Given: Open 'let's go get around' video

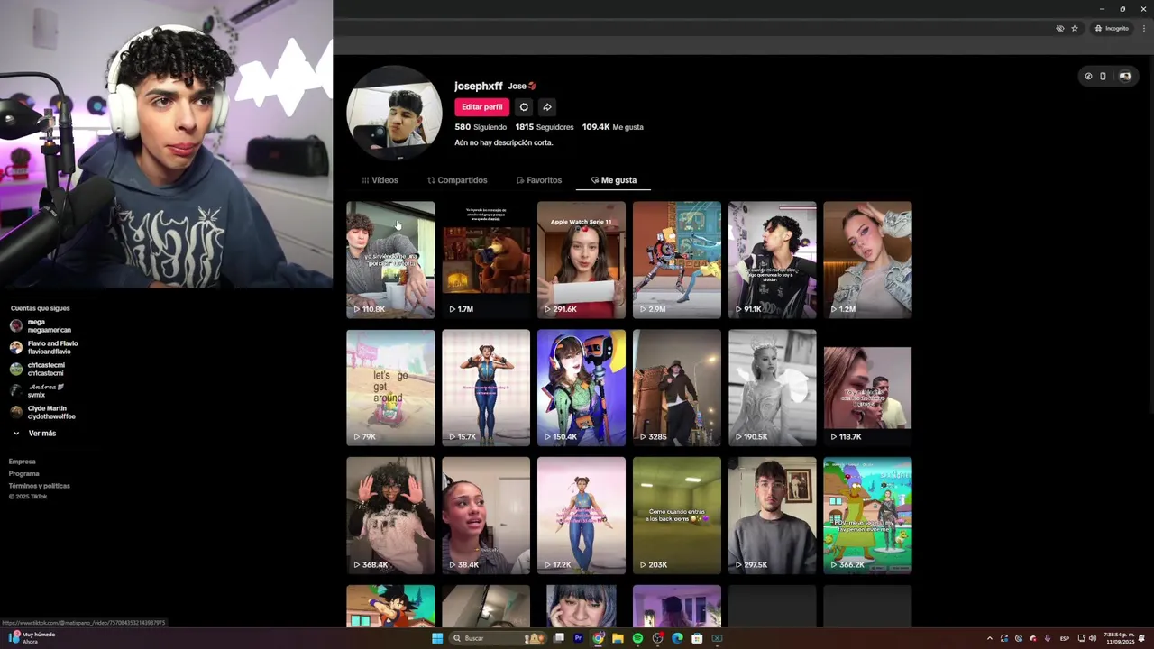Looking at the screenshot, I should (x=390, y=388).
